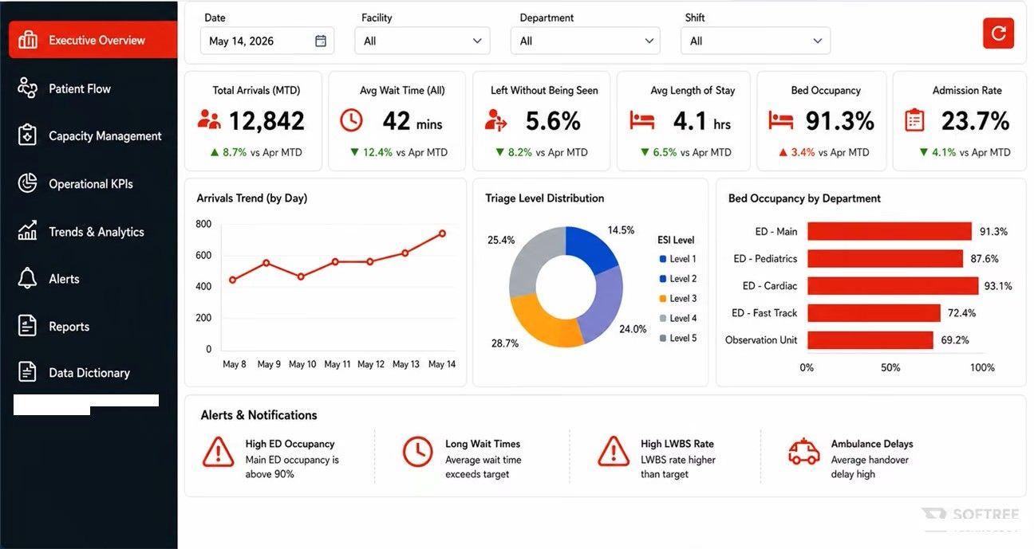This screenshot has height=549, width=1034.
Task: Open the Department dropdown
Action: point(585,41)
